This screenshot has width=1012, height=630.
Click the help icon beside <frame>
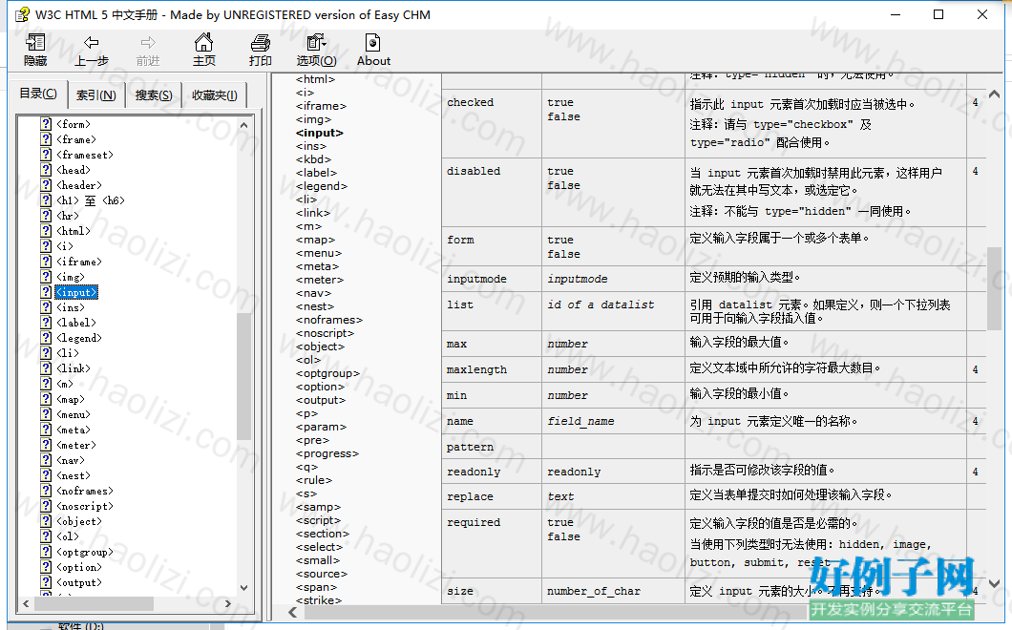46,139
